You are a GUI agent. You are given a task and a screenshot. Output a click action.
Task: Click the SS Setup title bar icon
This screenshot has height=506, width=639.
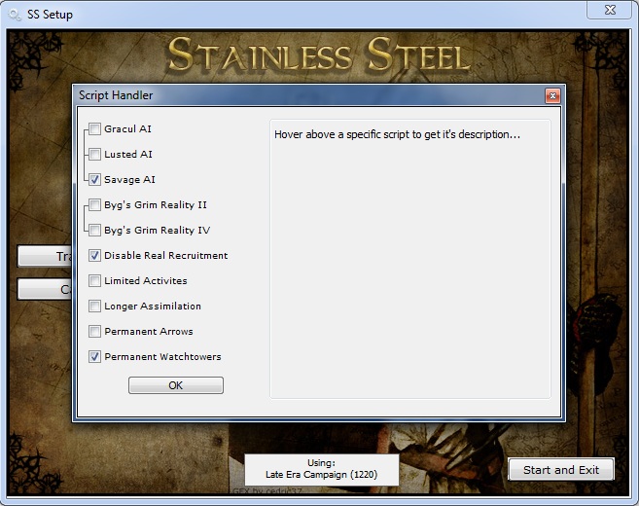[x=15, y=15]
